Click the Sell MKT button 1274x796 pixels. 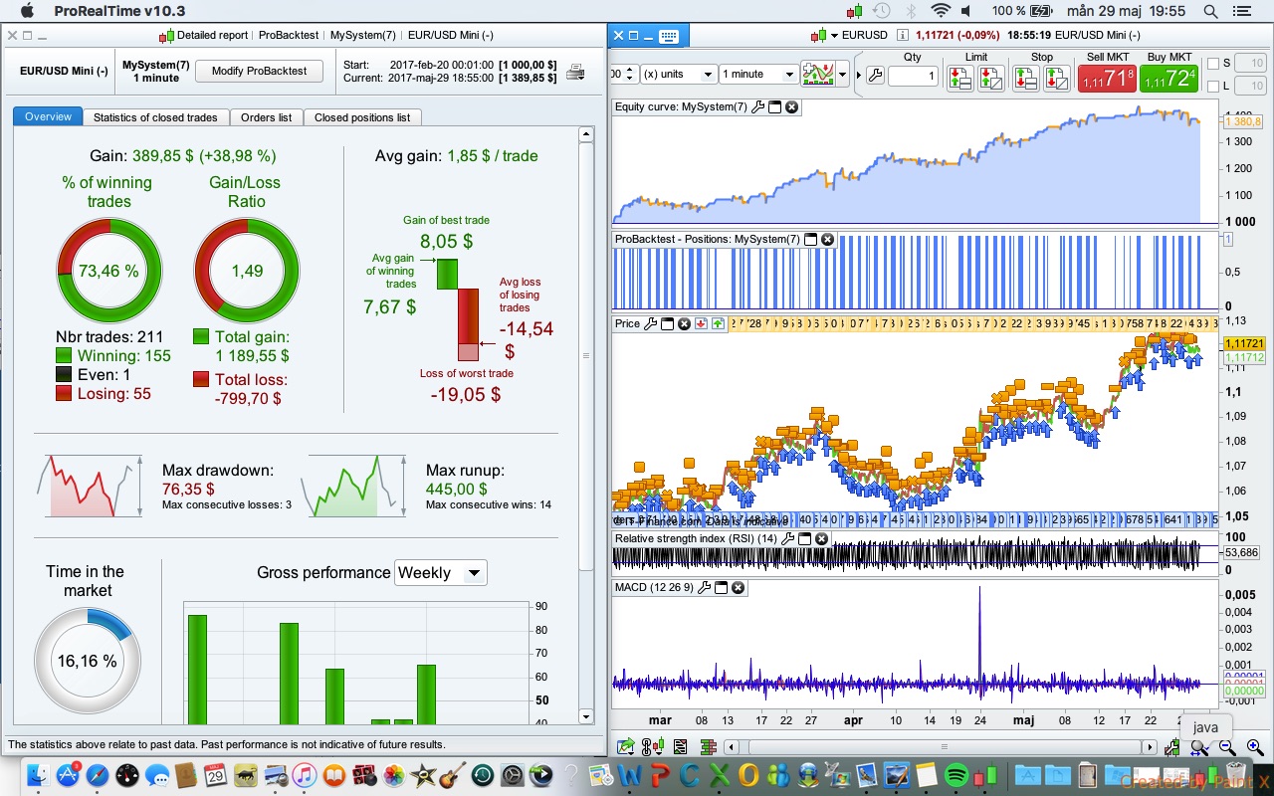coord(1107,78)
